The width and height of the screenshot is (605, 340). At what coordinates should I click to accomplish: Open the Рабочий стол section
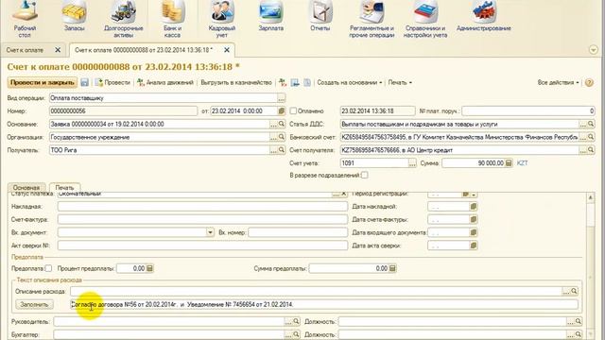pos(25,19)
